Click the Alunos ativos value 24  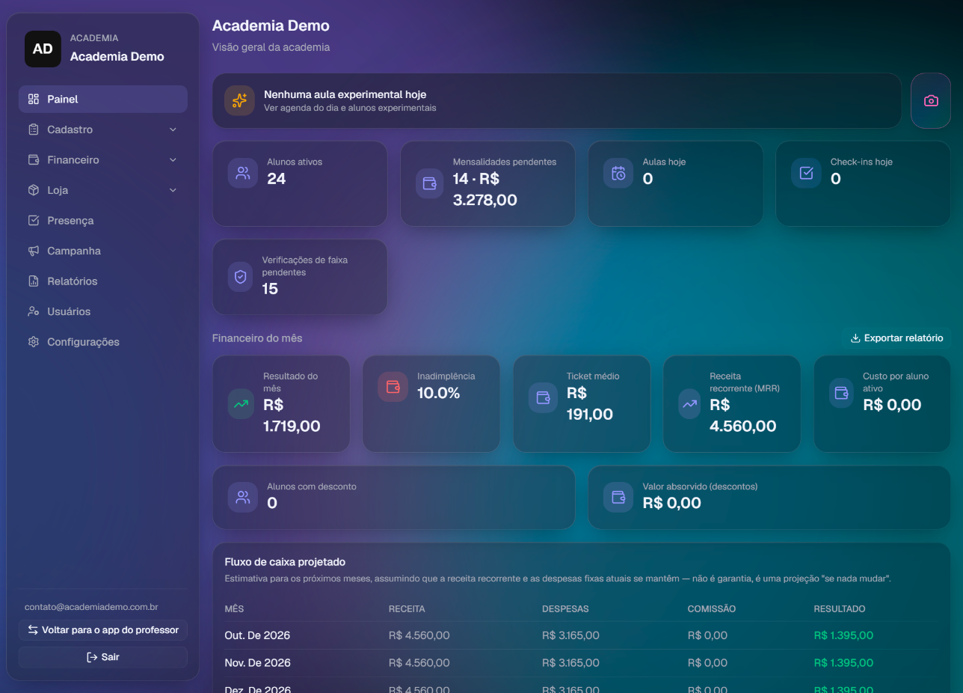click(x=277, y=179)
